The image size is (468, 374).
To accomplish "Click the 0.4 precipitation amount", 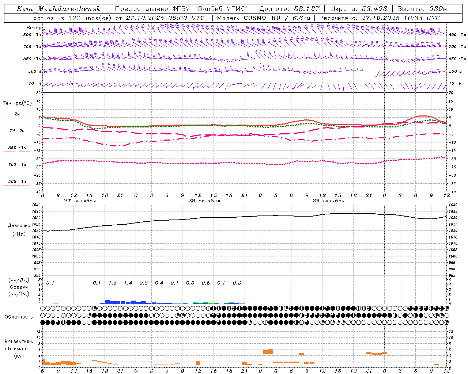I will coord(159,283).
